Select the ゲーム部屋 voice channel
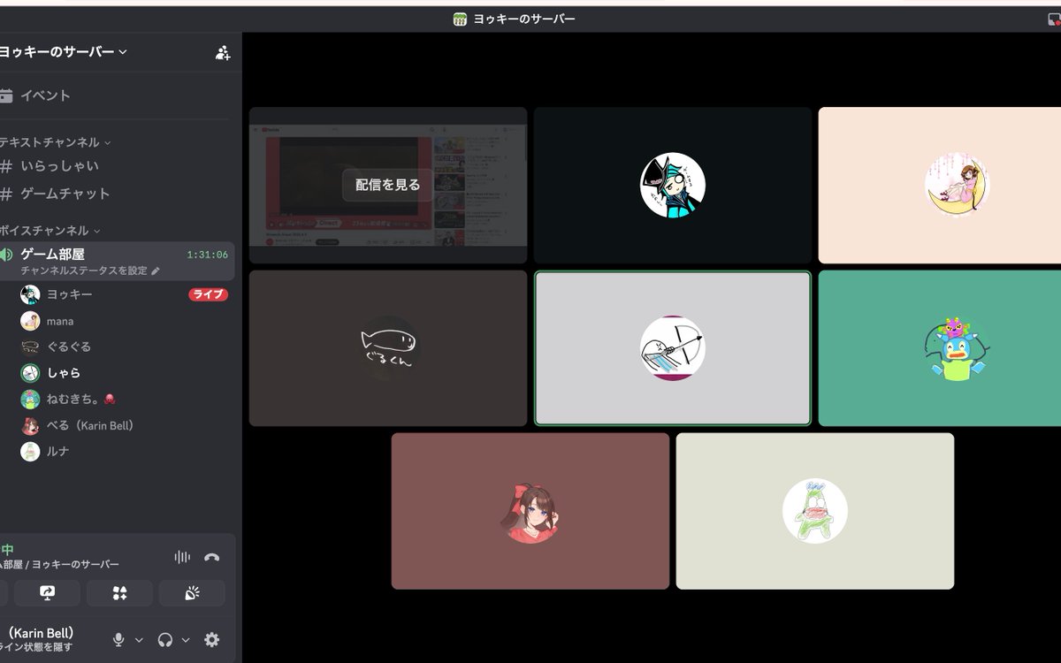 (118, 262)
